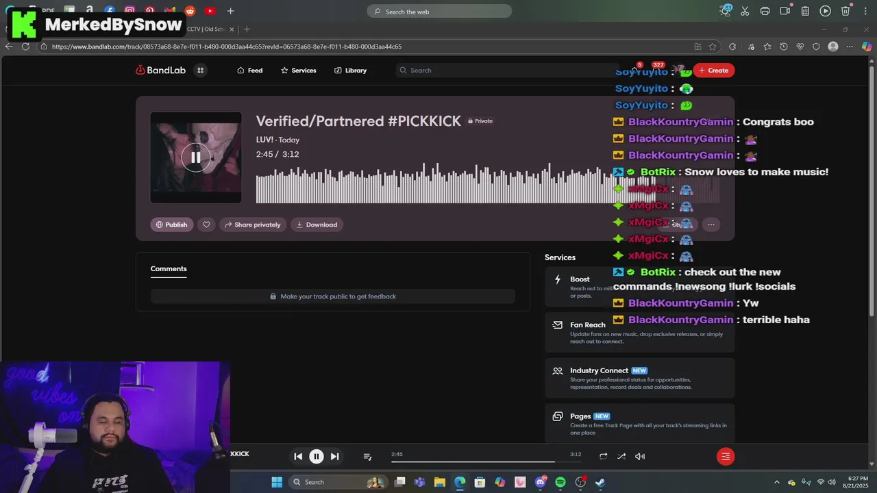Open browser history icon
This screenshot has height=493, width=877.
point(784,47)
